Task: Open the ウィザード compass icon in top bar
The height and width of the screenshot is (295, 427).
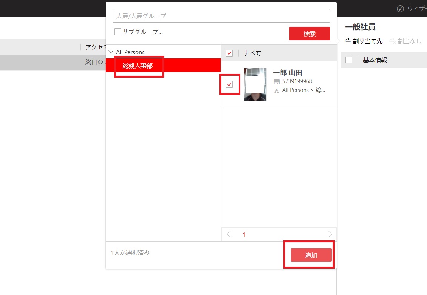Action: (399, 8)
